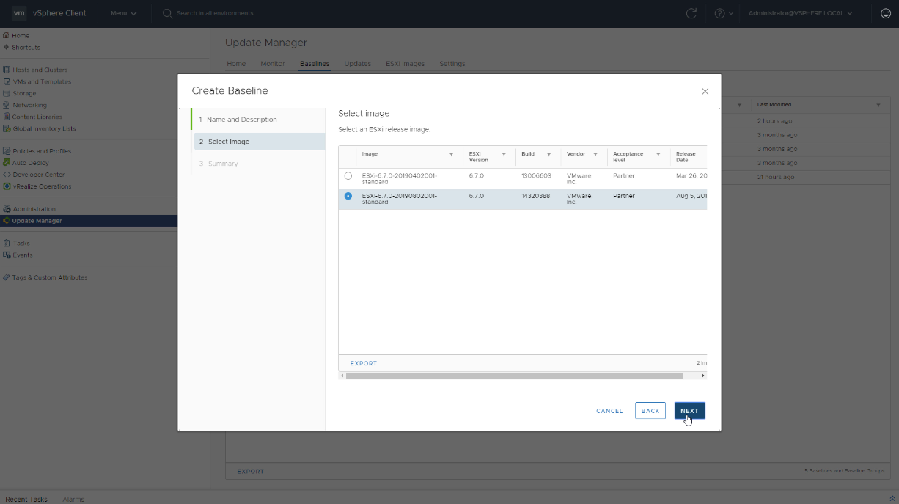The width and height of the screenshot is (899, 504).
Task: Click the search in all environments field
Action: tap(216, 13)
